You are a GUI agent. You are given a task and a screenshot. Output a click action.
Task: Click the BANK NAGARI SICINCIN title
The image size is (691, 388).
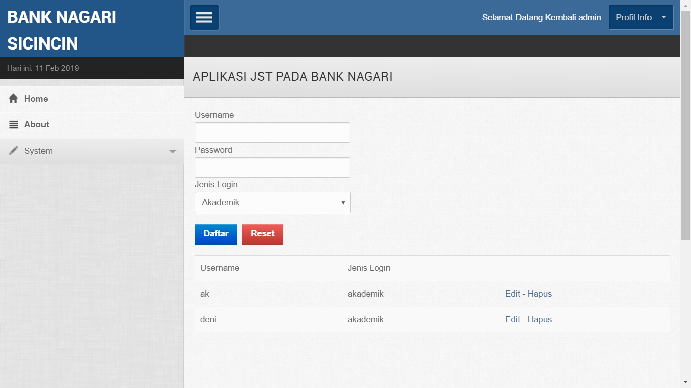pos(62,30)
